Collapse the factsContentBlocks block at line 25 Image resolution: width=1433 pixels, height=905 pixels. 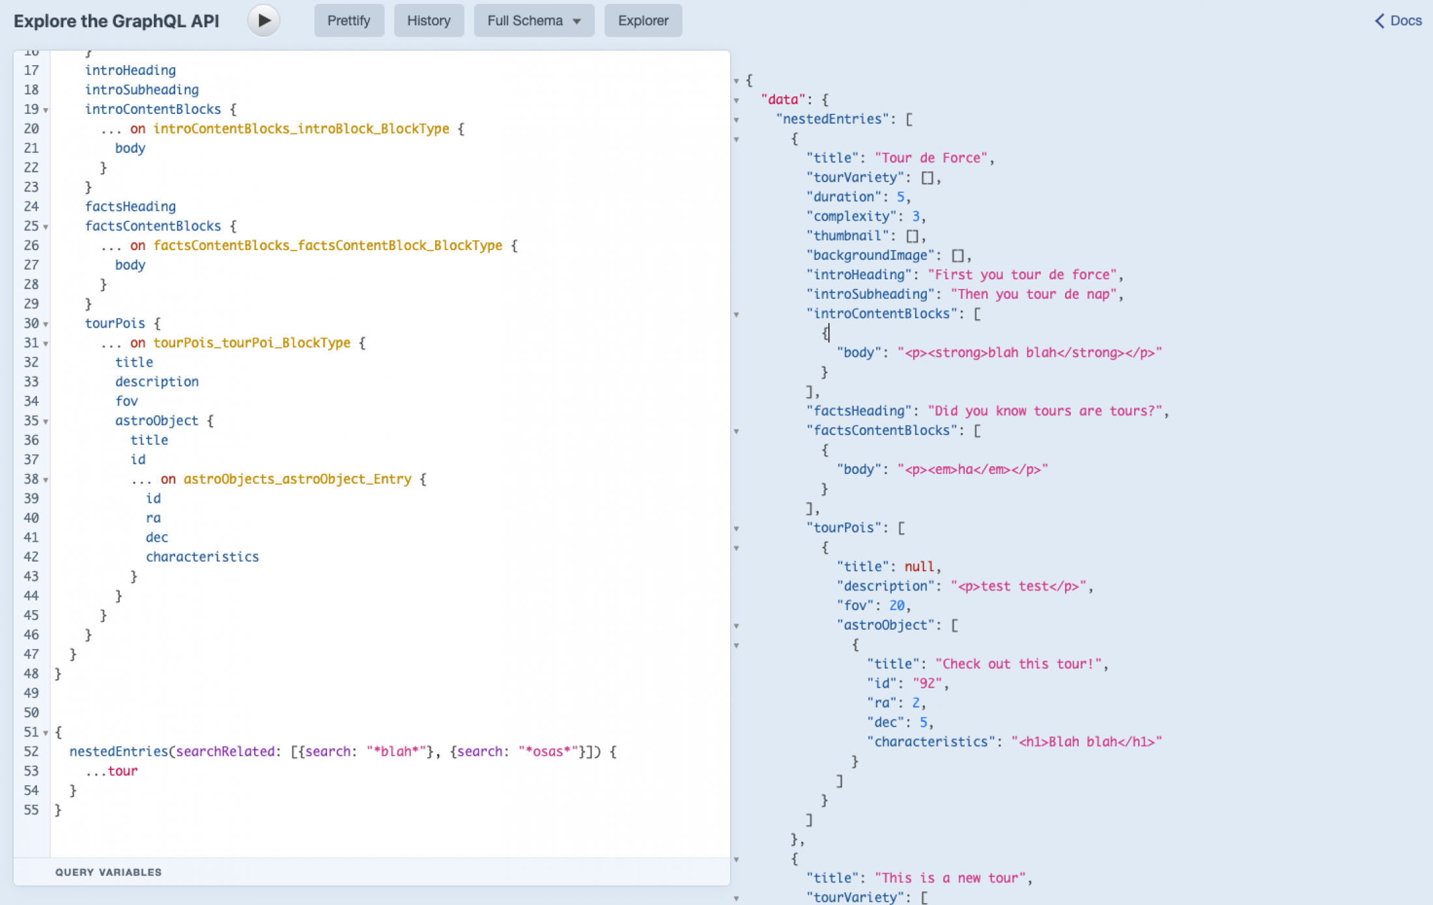(44, 226)
